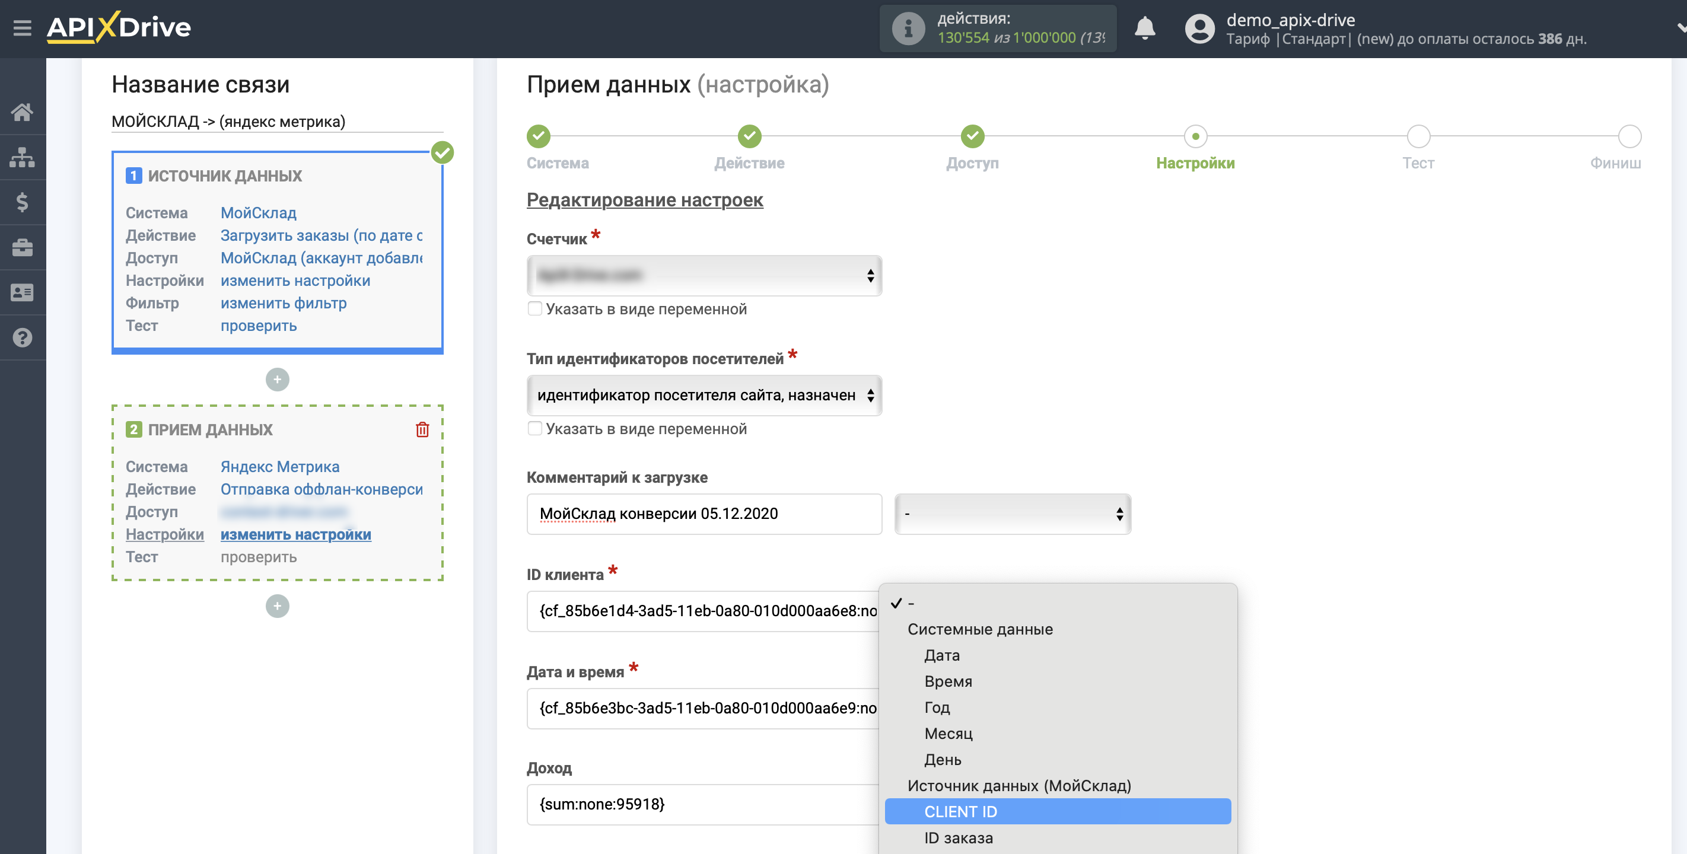Click изменить фильтр link
This screenshot has height=854, width=1687.
284,303
